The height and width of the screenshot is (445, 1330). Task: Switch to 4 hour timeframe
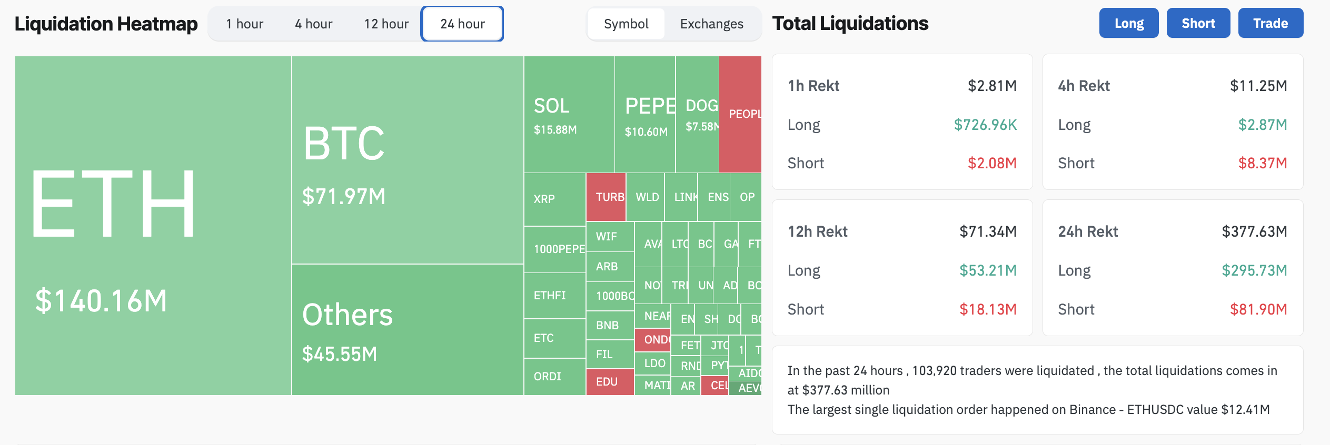[x=313, y=24]
